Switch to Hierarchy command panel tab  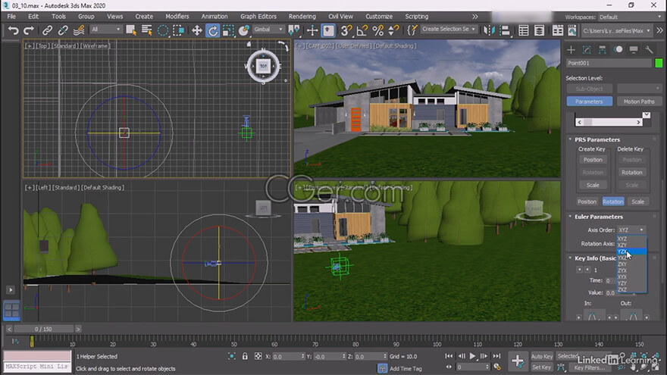click(603, 50)
